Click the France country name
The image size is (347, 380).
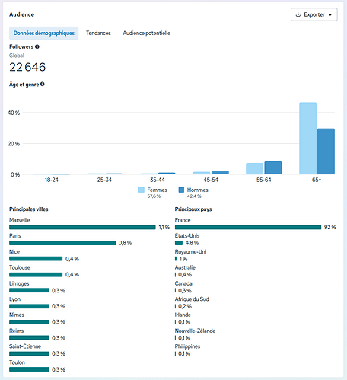(x=183, y=220)
